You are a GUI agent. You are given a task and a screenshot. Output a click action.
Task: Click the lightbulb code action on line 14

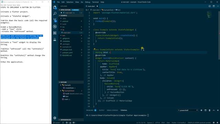coord(95,49)
